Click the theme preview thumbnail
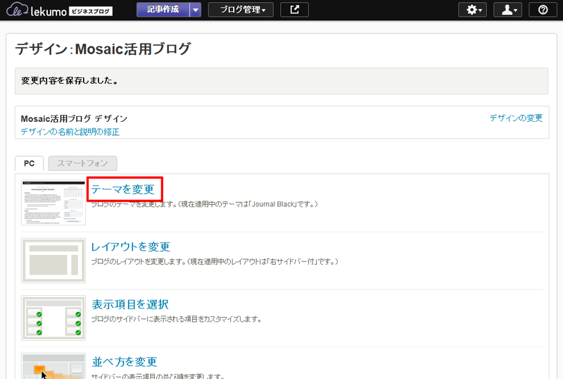563x379 pixels. point(53,203)
